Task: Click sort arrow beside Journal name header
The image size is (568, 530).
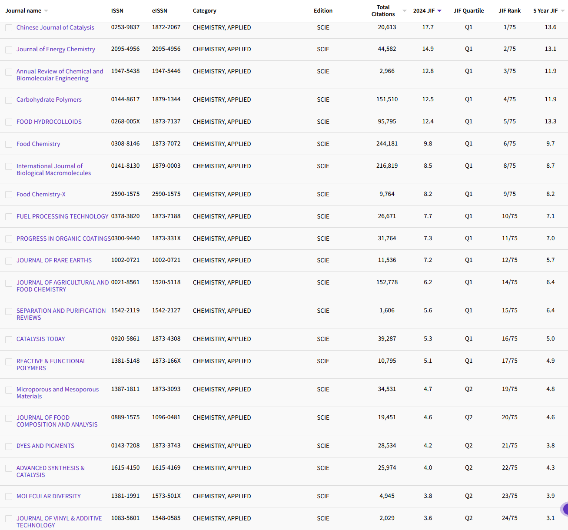Action: pyautogui.click(x=46, y=11)
